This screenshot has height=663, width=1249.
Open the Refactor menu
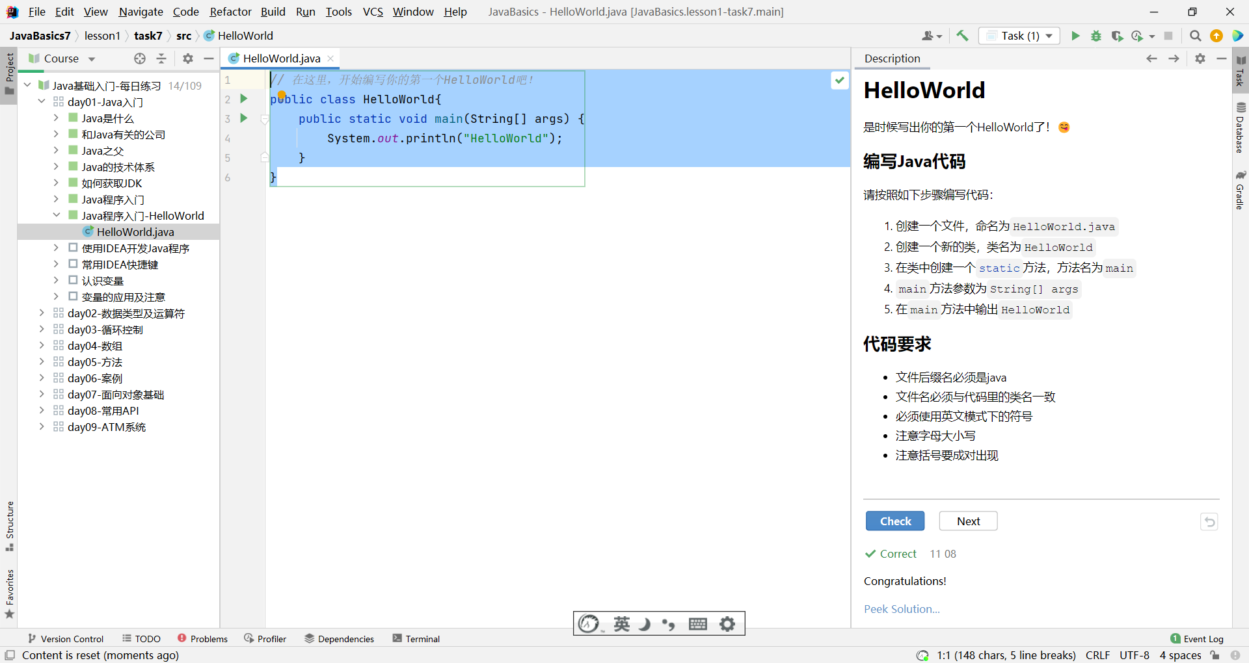230,12
